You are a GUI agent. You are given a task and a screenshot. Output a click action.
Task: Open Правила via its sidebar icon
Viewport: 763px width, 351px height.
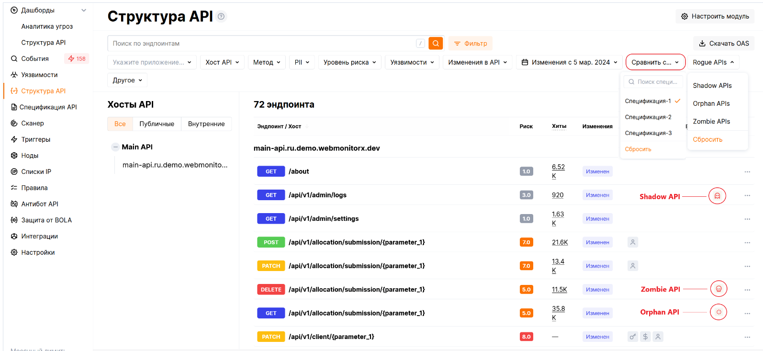coord(14,188)
